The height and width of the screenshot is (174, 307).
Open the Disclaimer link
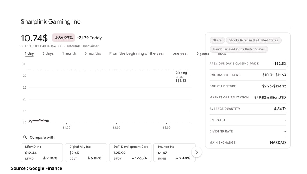click(91, 46)
